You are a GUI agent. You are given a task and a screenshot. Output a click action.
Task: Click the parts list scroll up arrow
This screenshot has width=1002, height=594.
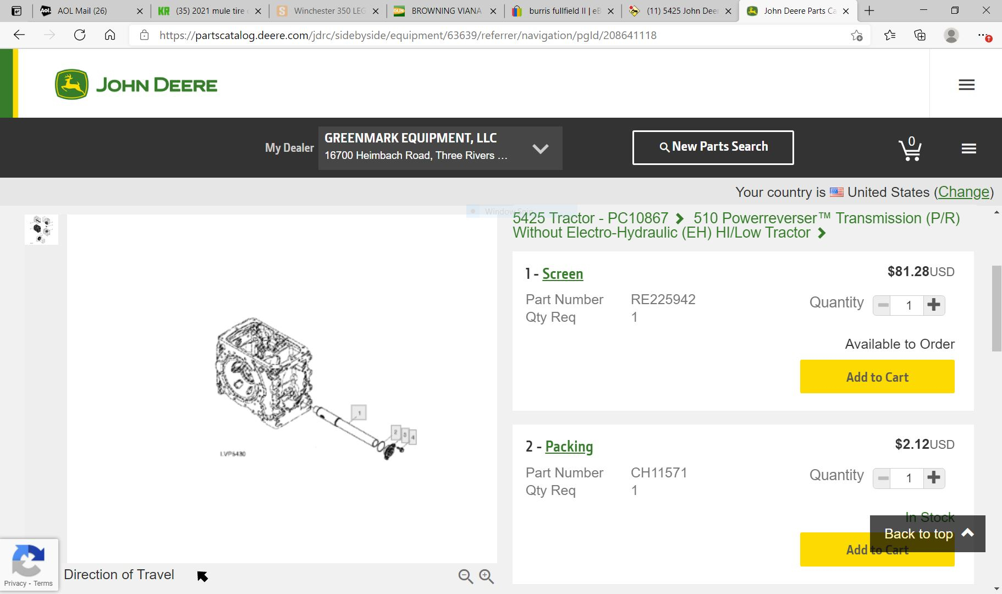click(x=997, y=213)
